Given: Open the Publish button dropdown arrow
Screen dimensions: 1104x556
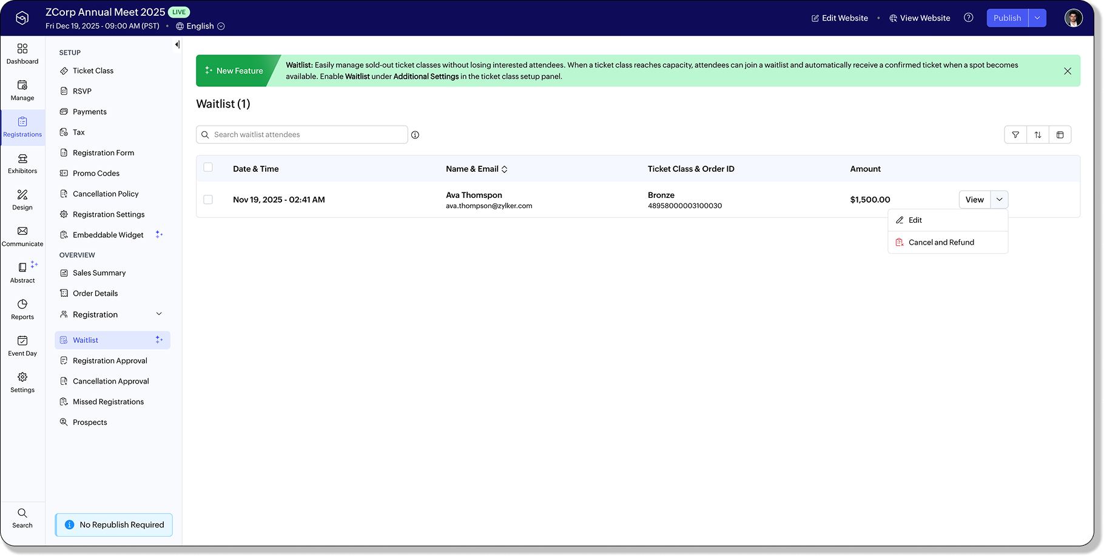Looking at the screenshot, I should (1037, 18).
